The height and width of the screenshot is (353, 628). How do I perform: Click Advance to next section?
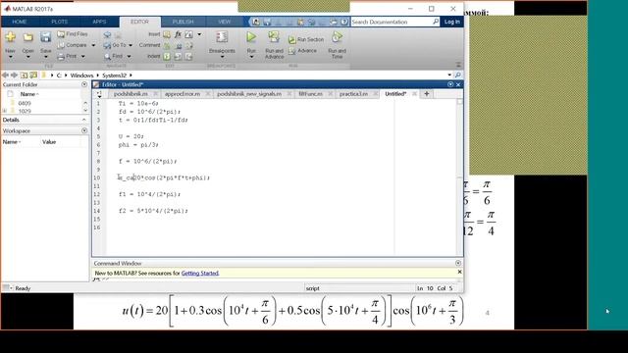302,51
